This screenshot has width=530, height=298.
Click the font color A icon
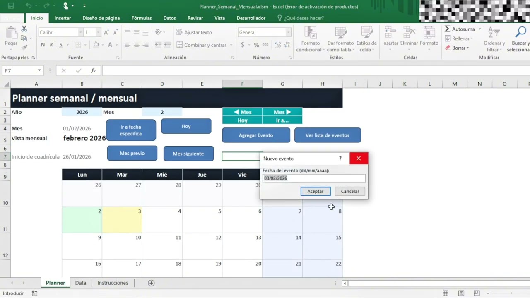point(110,45)
